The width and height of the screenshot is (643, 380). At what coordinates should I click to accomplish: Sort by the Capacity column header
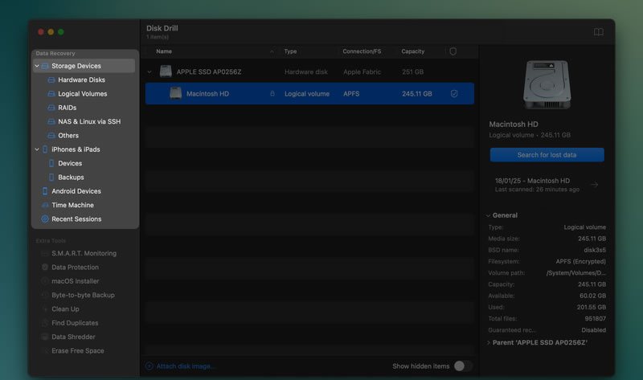[412, 51]
